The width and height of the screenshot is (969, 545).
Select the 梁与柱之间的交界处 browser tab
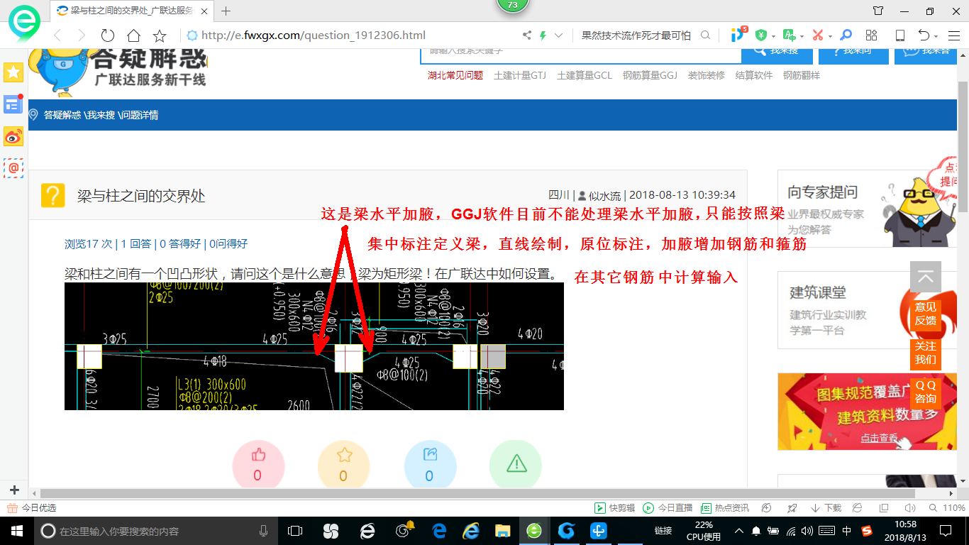click(x=132, y=11)
